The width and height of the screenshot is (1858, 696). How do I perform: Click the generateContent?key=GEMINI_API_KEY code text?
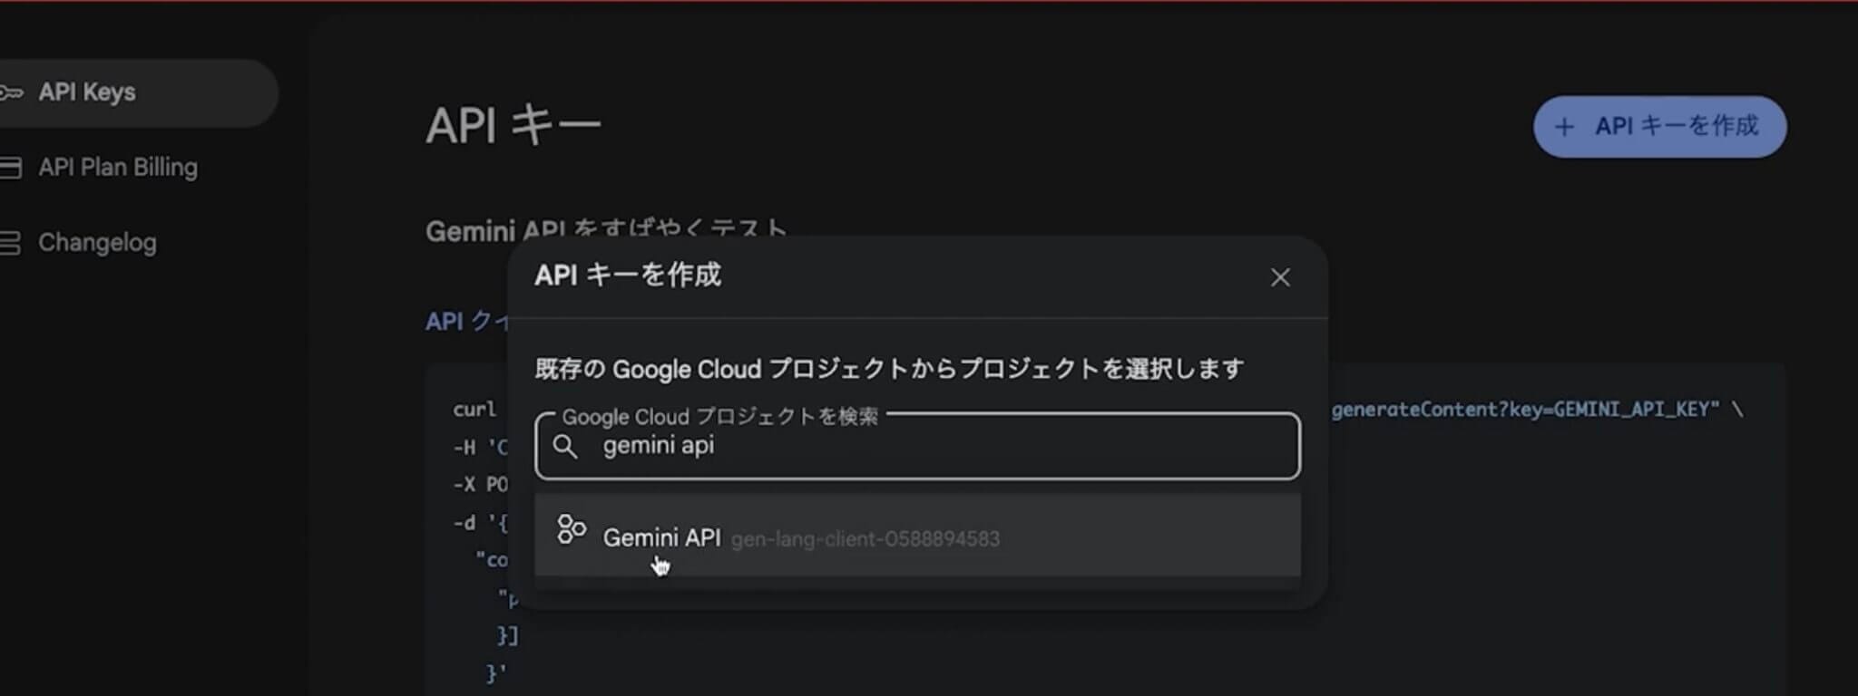pos(1524,410)
